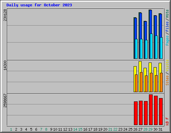The height and width of the screenshot is (133, 171).
Task: Click the red KB bar for day 27
Action: pos(141,113)
